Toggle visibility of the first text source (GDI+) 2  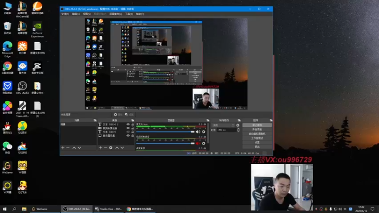pyautogui.click(x=128, y=124)
